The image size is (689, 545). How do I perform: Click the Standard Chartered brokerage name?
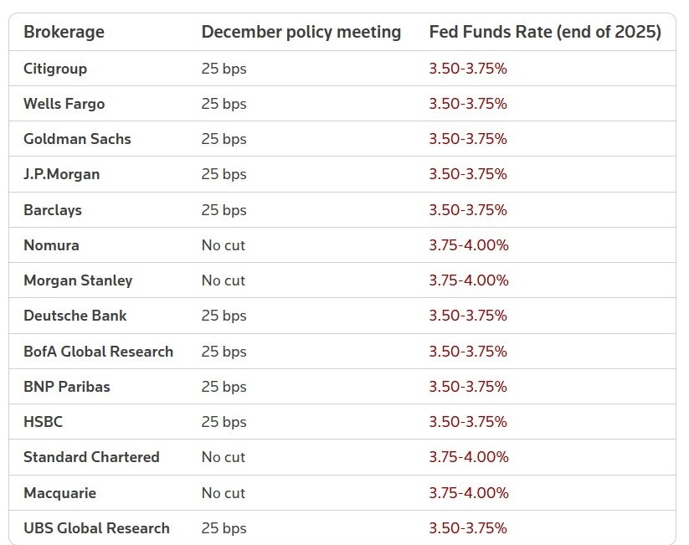[x=91, y=457]
